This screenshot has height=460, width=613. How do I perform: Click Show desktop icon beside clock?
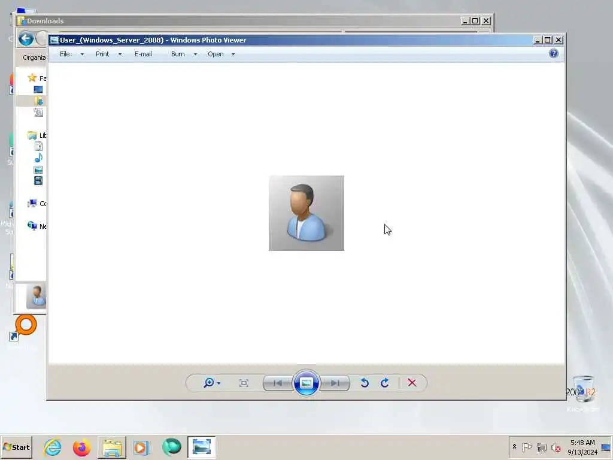point(606,447)
